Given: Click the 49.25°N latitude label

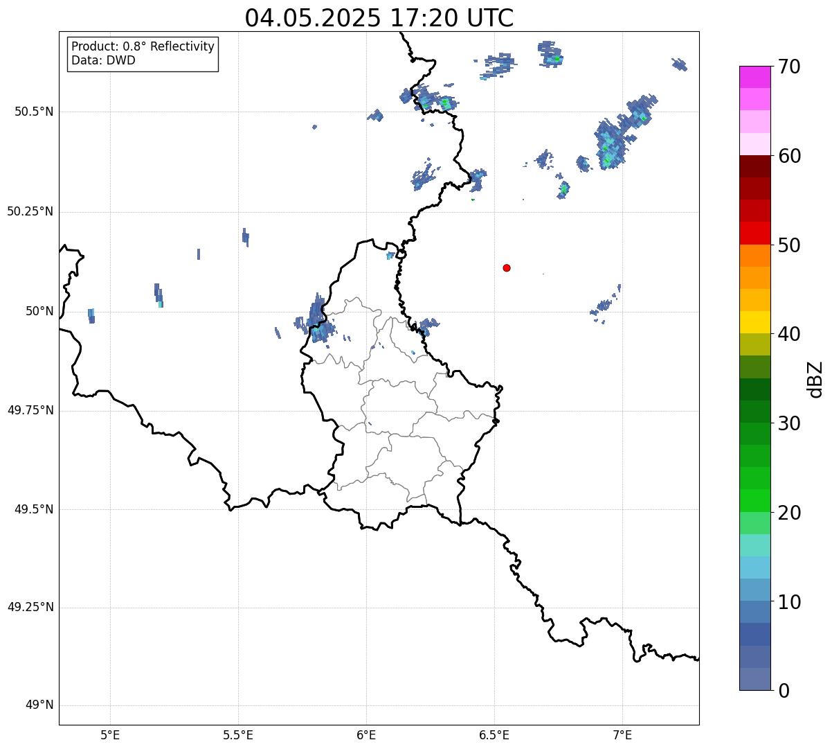Looking at the screenshot, I should click(30, 607).
